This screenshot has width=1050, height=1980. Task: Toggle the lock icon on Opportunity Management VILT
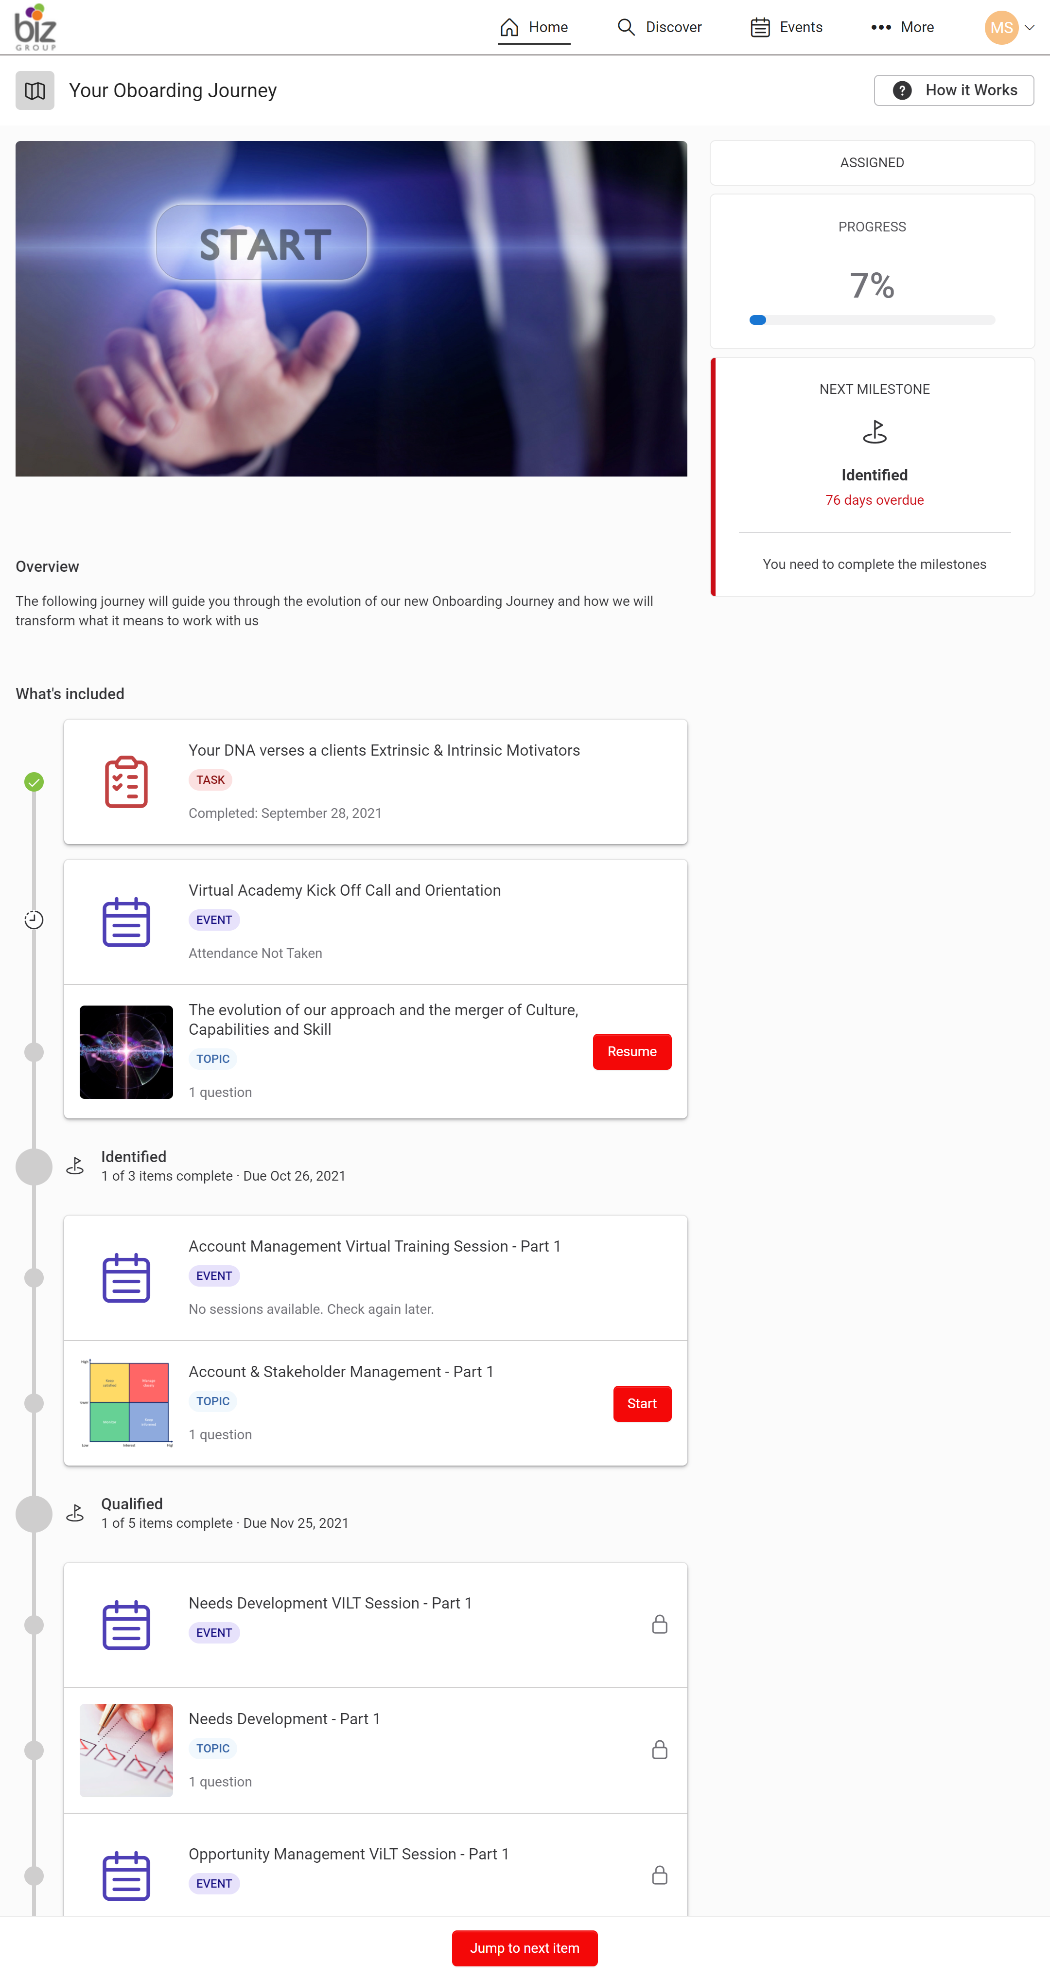(x=660, y=1875)
